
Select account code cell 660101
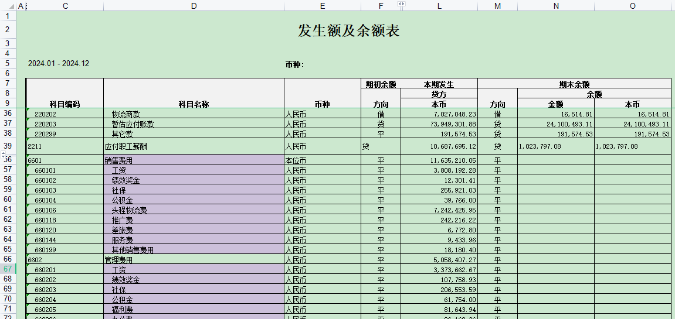pyautogui.click(x=65, y=170)
